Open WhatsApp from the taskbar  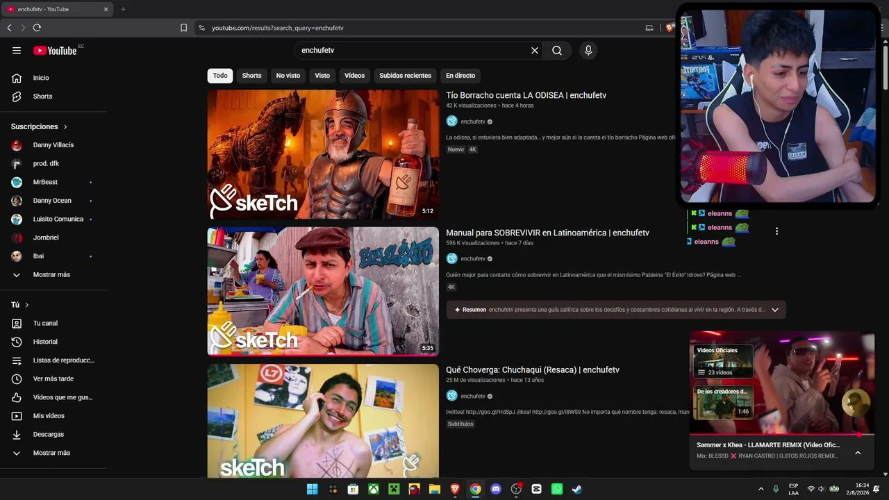557,489
